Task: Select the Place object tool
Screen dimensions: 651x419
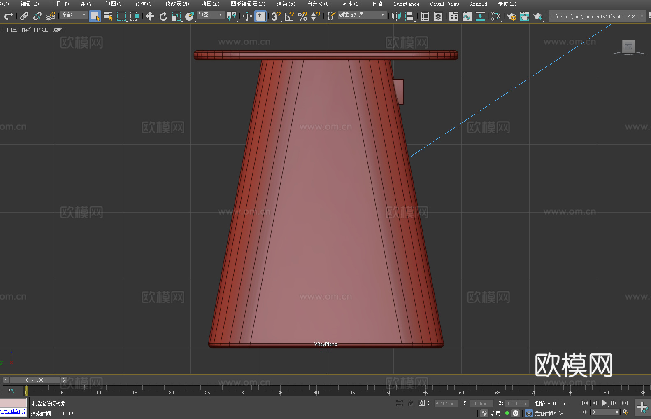Action: click(190, 16)
